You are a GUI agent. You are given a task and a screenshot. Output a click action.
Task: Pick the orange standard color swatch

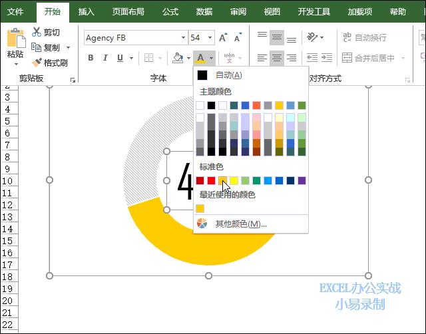[222, 180]
